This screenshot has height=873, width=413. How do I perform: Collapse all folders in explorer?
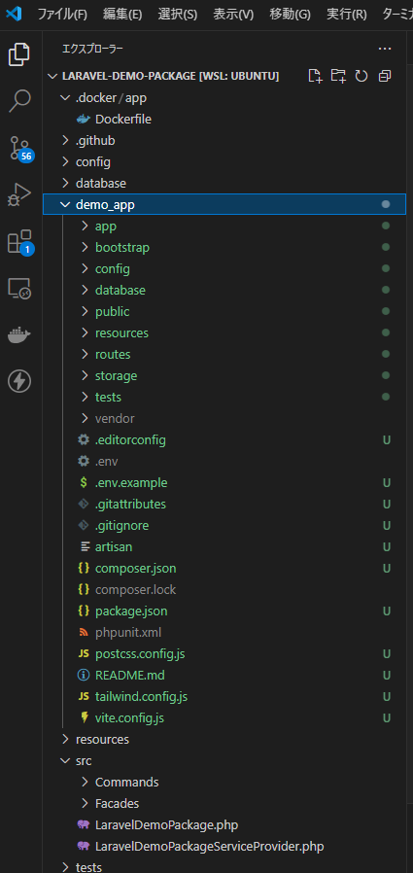(x=385, y=76)
